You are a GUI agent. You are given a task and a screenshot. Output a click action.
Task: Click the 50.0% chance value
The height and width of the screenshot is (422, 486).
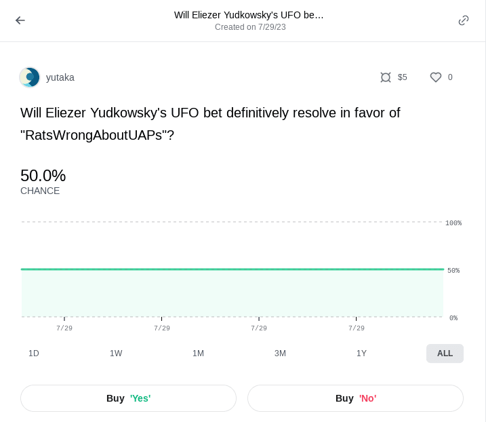pyautogui.click(x=43, y=176)
